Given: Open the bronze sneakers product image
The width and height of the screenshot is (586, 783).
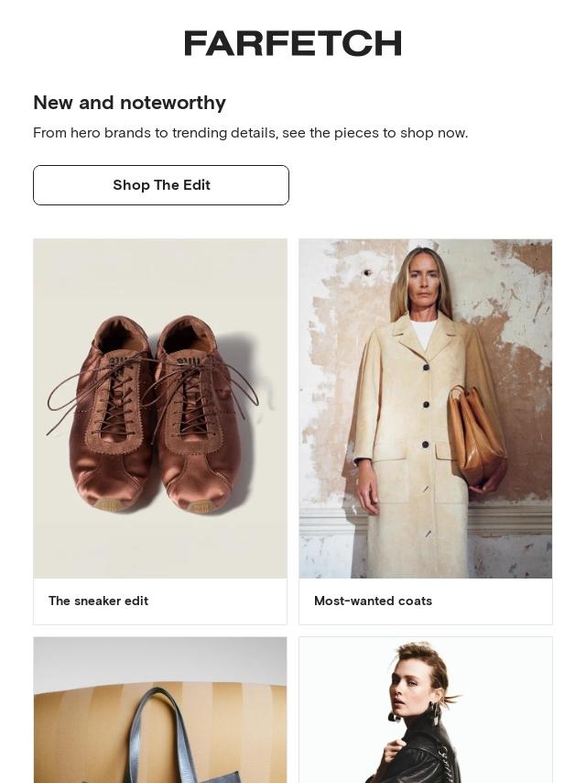Looking at the screenshot, I should pyautogui.click(x=160, y=408).
